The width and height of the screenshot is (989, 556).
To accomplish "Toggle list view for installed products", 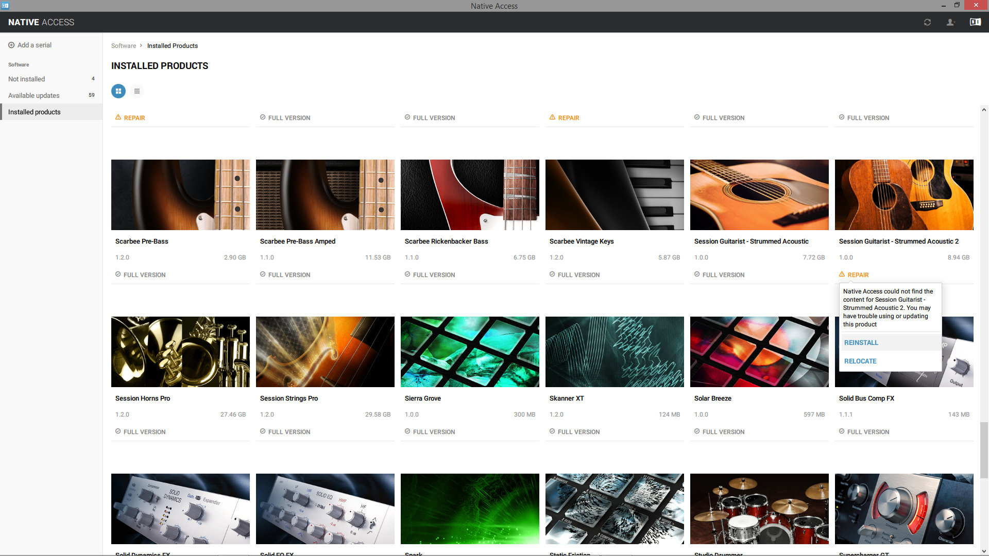I will pyautogui.click(x=137, y=91).
